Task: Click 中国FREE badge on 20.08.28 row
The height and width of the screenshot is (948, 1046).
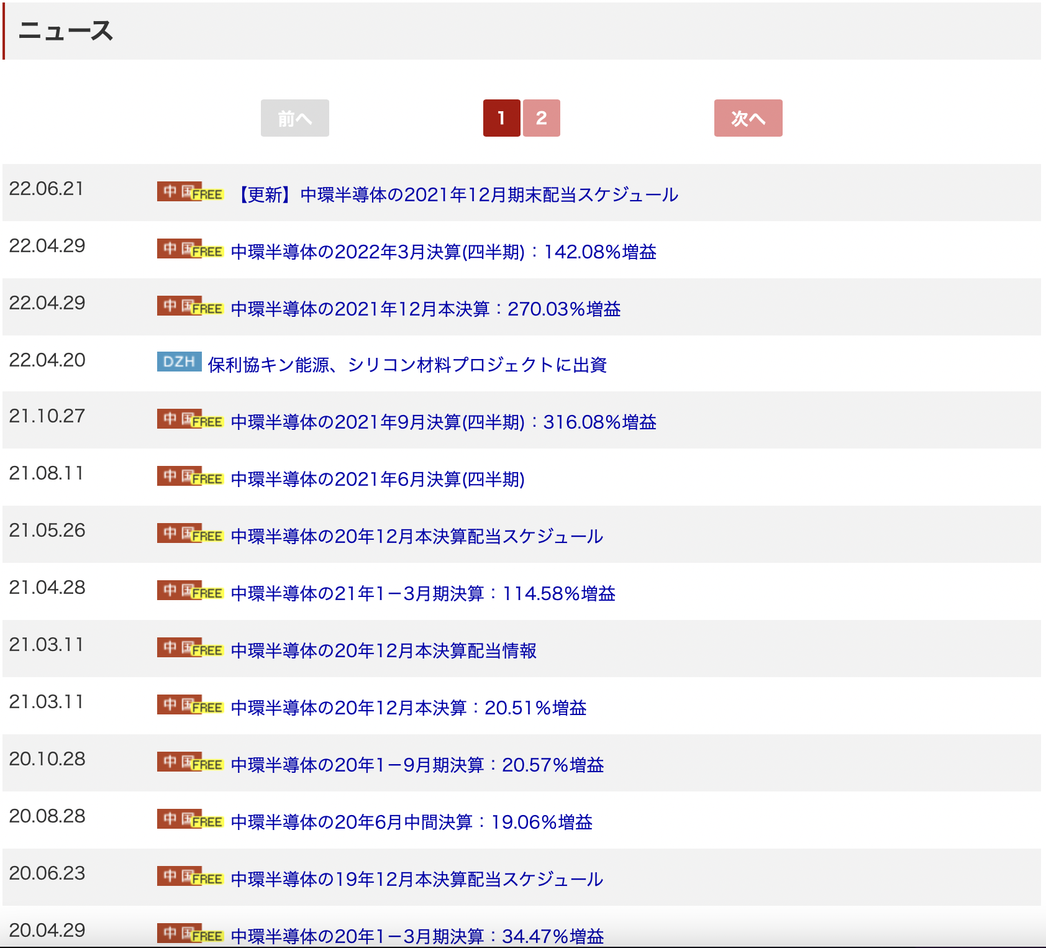Action: click(x=190, y=819)
